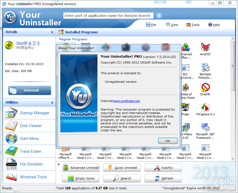Close the Utilities panel
Screen dimensions: 238x193
(52, 103)
